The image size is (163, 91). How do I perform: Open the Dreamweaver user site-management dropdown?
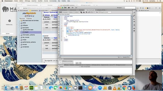76,8
